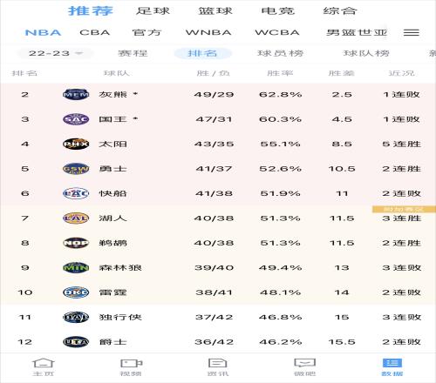This screenshot has width=436, height=383.
Task: Switch to the 篮球 top tab
Action: pyautogui.click(x=215, y=11)
